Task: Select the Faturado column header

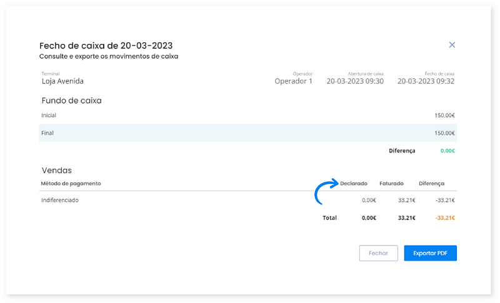Action: tap(391, 183)
